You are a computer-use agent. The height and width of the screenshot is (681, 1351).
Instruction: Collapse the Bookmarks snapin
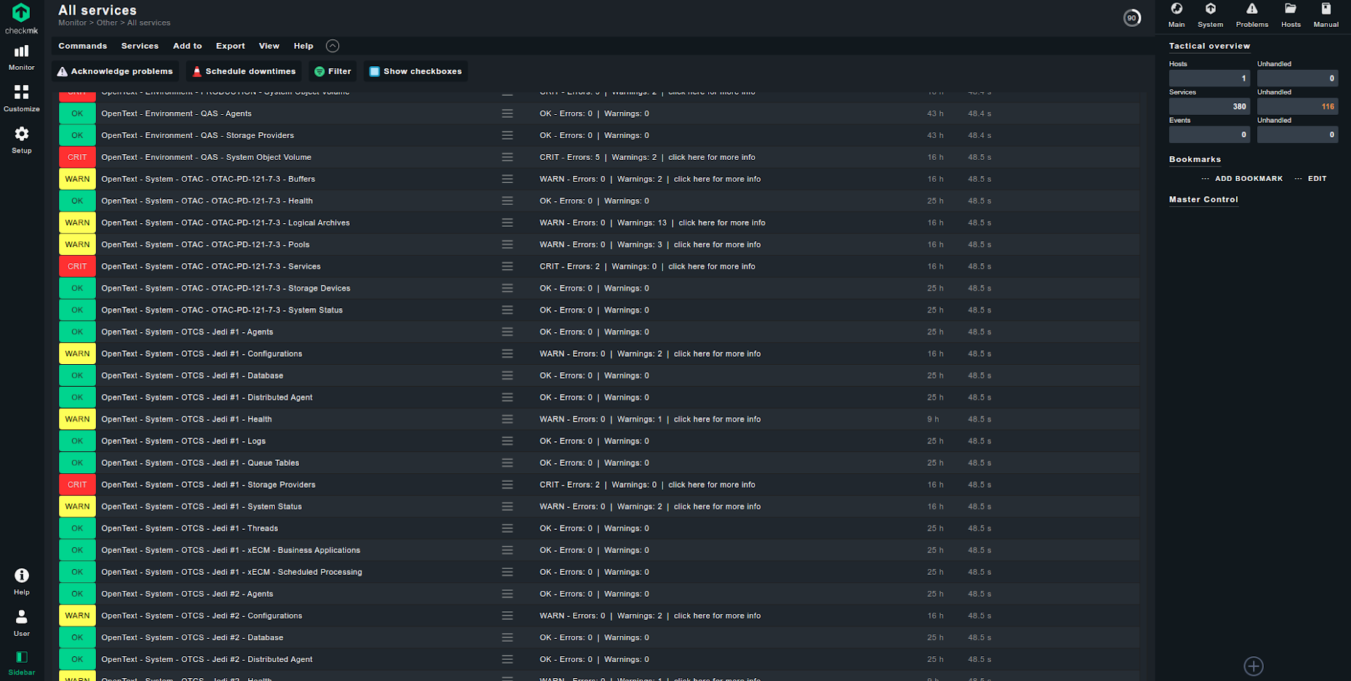click(x=1195, y=159)
